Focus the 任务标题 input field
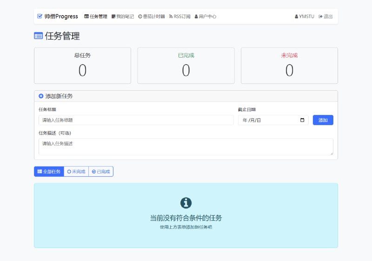Screen dimensions: 372x261 pos(136,120)
